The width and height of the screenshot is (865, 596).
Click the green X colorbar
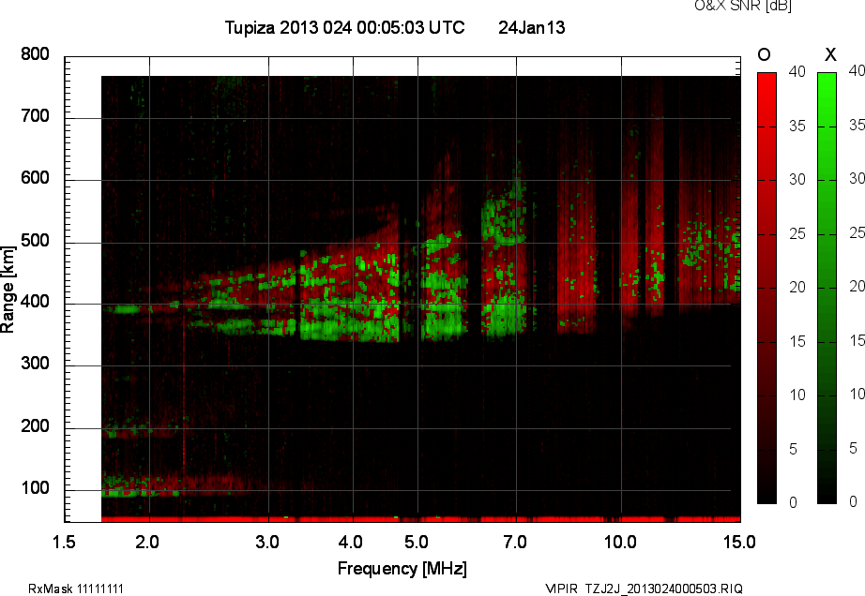[x=827, y=288]
